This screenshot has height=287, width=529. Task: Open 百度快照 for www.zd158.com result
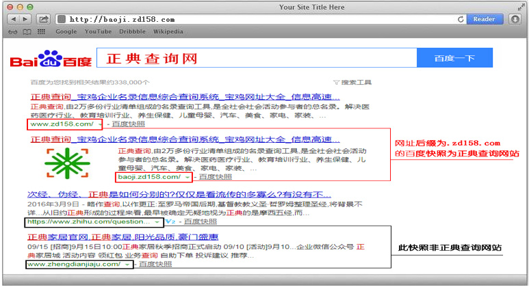click(x=128, y=124)
